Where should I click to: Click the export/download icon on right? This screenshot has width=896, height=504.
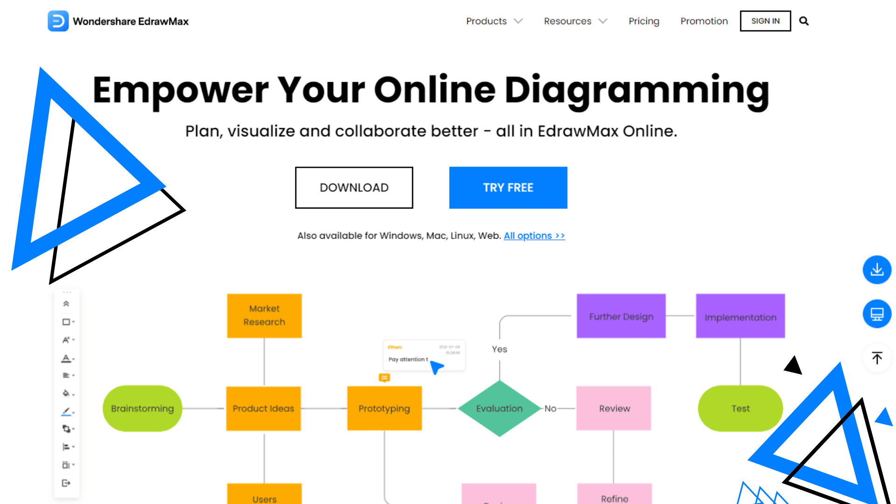pyautogui.click(x=876, y=269)
